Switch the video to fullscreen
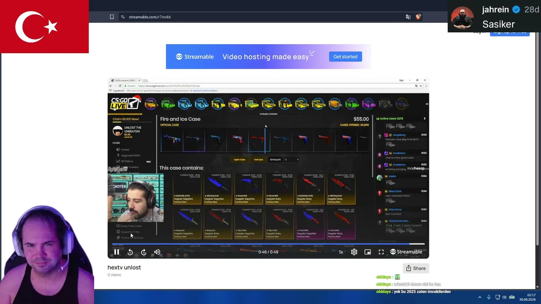The width and height of the screenshot is (541, 304). [x=381, y=252]
